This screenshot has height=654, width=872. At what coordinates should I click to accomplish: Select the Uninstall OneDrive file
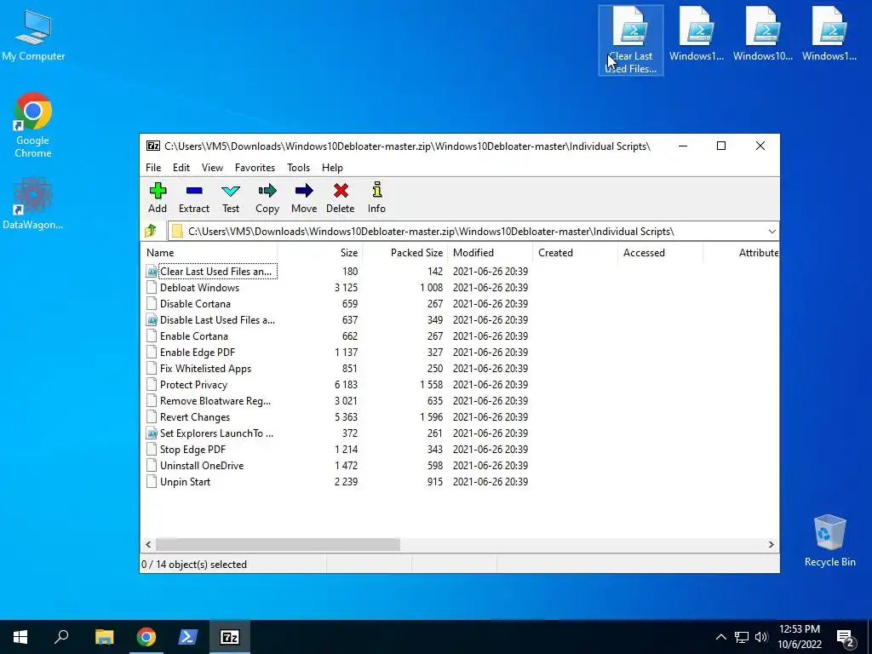pyautogui.click(x=202, y=466)
